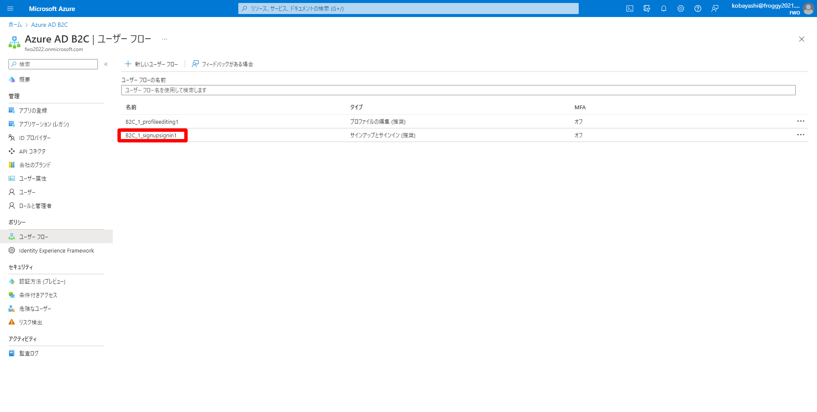Sort by 名前 column header
The width and height of the screenshot is (817, 412).
click(131, 108)
